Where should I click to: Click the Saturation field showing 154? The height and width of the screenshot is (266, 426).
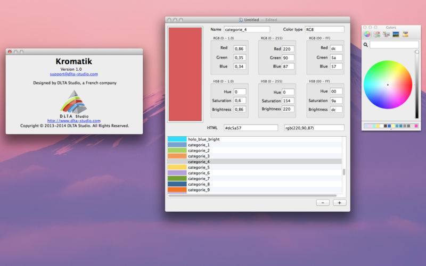tap(288, 101)
